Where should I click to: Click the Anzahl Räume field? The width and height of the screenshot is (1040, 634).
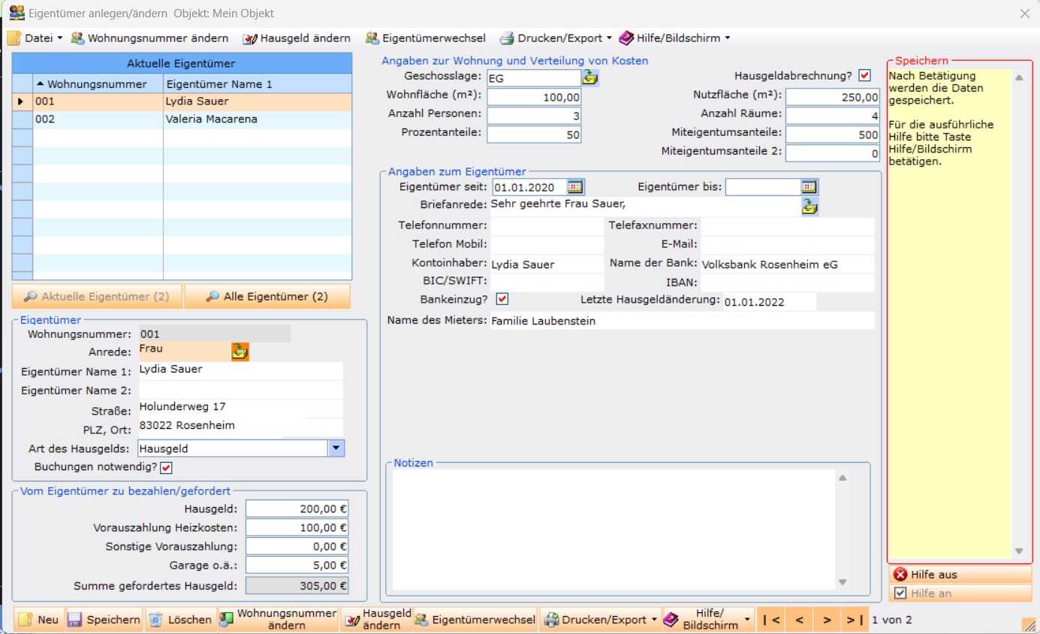(x=833, y=116)
